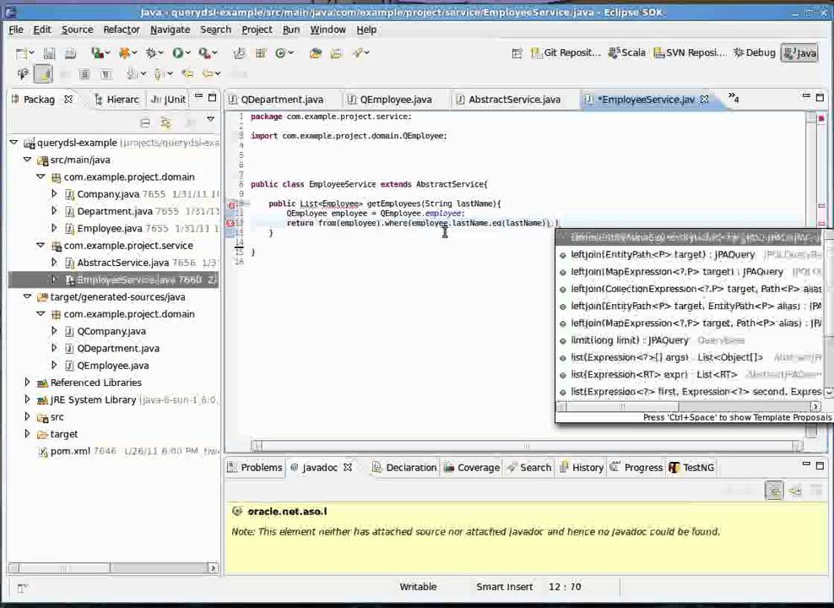Switch to Git Repositories perspective
The height and width of the screenshot is (608, 834).
click(x=566, y=52)
